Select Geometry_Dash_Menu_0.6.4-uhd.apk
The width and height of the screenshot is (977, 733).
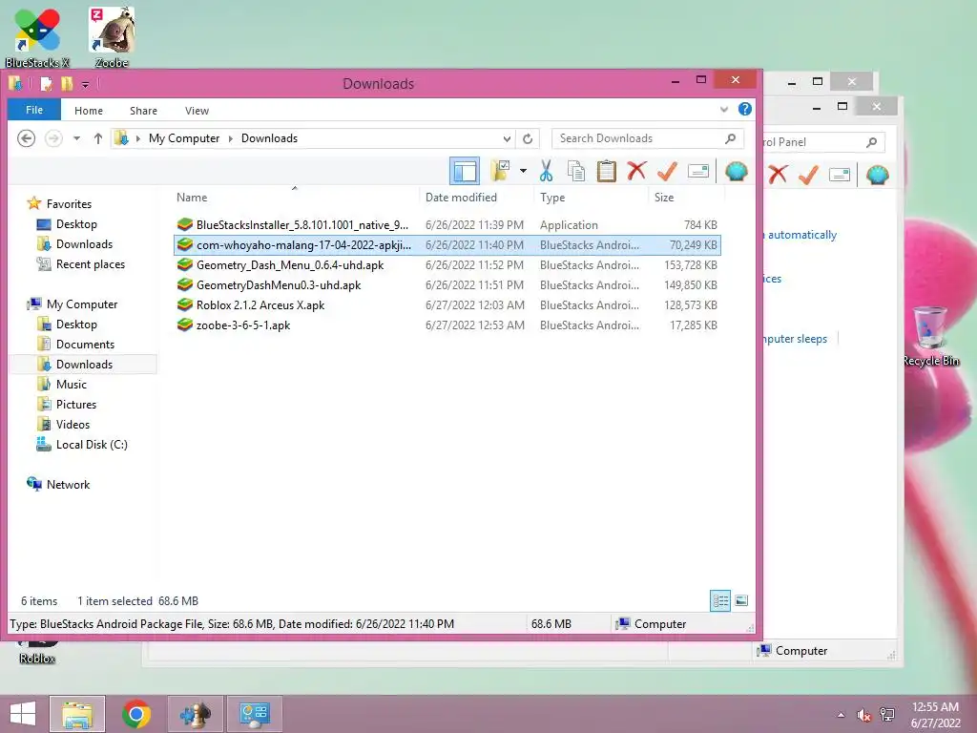pos(447,265)
